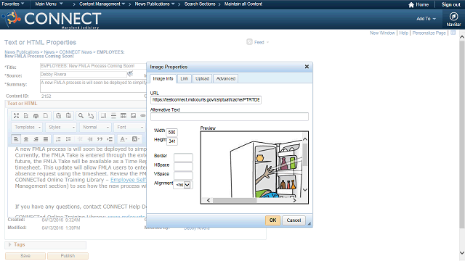
Task: Apply block quote formatting
Action: pyautogui.click(x=100, y=139)
